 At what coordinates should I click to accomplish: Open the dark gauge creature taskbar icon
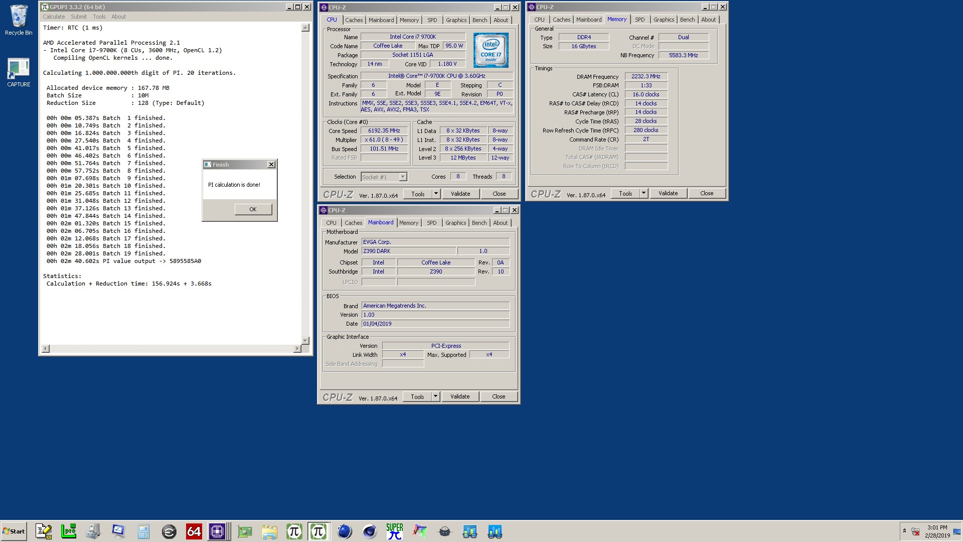click(x=445, y=531)
